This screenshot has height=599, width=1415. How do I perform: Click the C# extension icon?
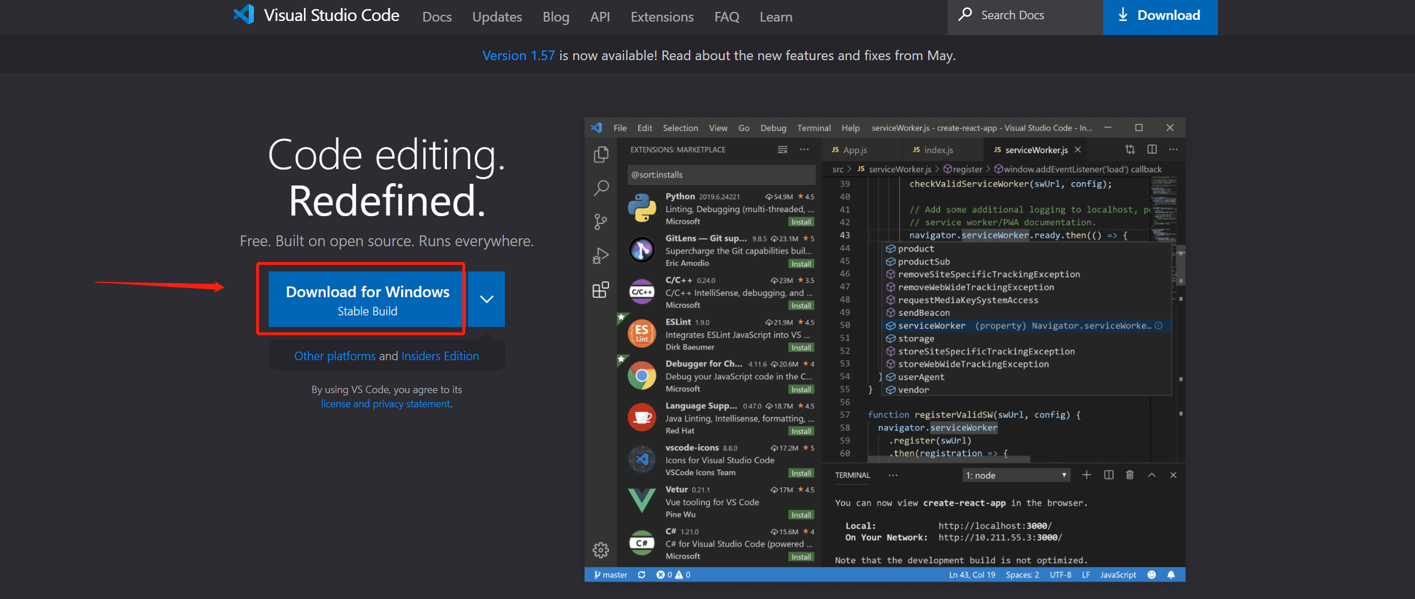point(642,543)
